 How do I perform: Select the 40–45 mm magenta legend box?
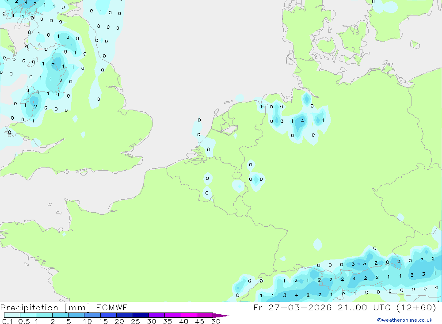(189, 315)
